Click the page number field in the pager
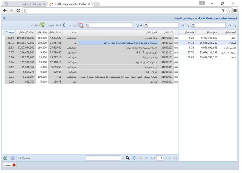This screenshot has height=173, width=242. pyautogui.click(x=159, y=158)
